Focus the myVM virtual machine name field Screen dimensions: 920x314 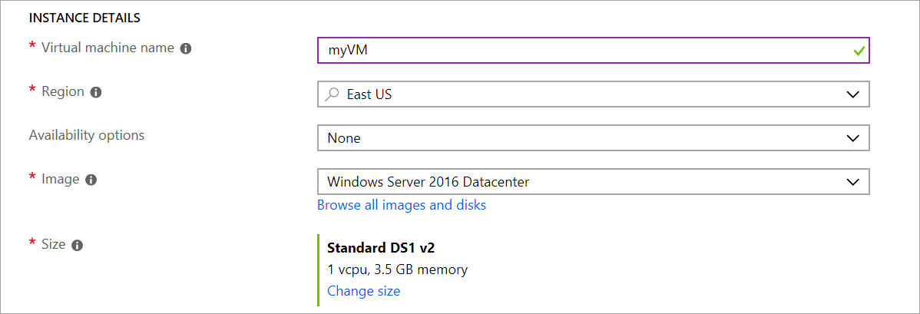[593, 51]
